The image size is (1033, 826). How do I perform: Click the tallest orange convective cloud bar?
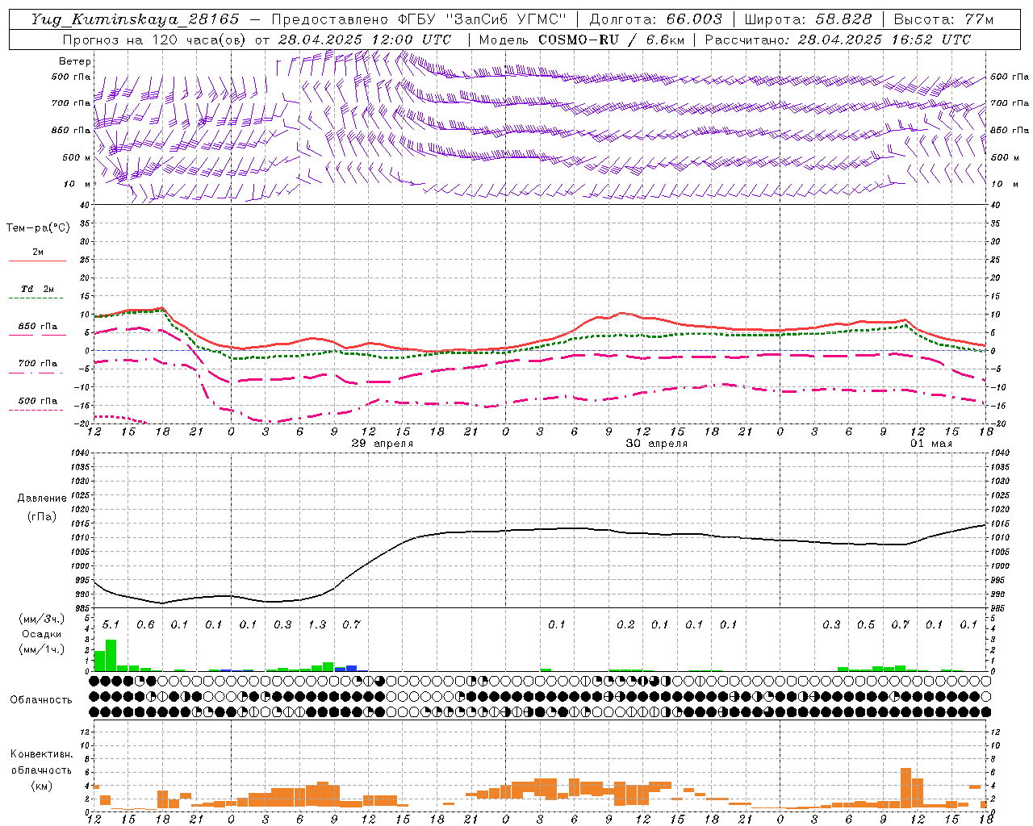click(x=905, y=788)
